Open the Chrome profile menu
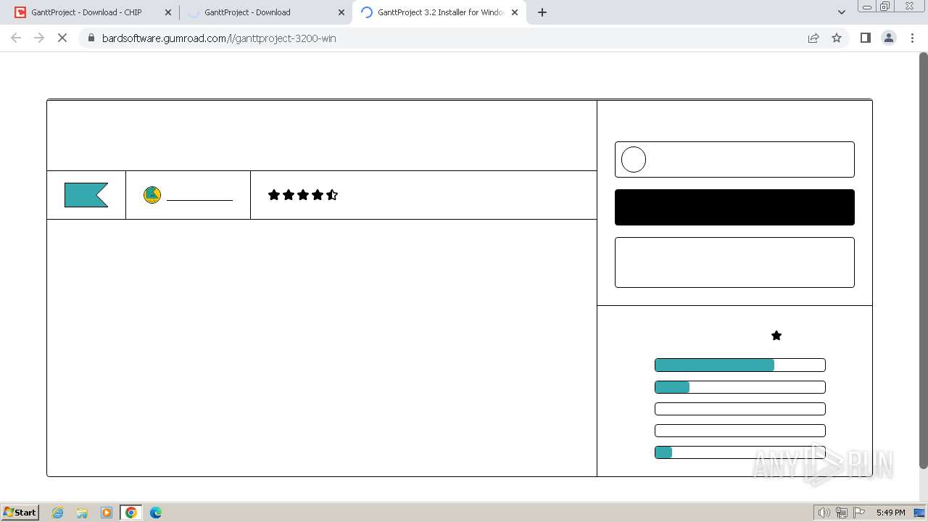The image size is (928, 522). (x=889, y=38)
